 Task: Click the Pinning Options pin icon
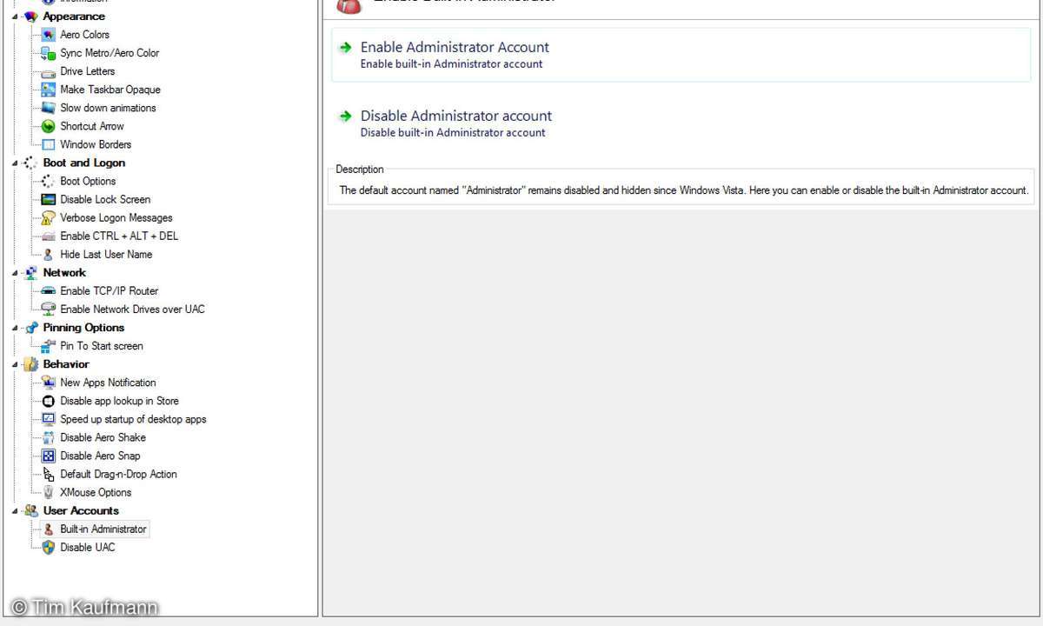(31, 328)
